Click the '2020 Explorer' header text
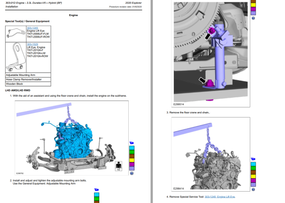 [x=133, y=3]
